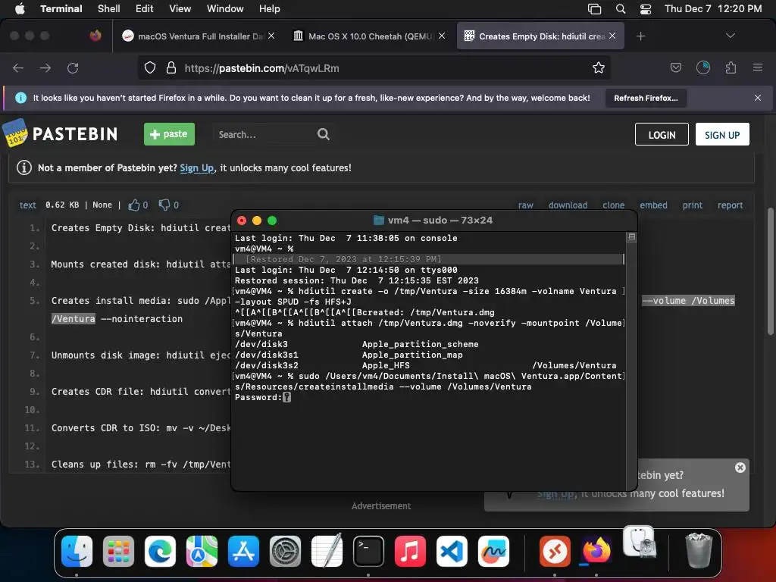Close the Pastebin sign-up popup
The image size is (776, 582).
pos(740,468)
